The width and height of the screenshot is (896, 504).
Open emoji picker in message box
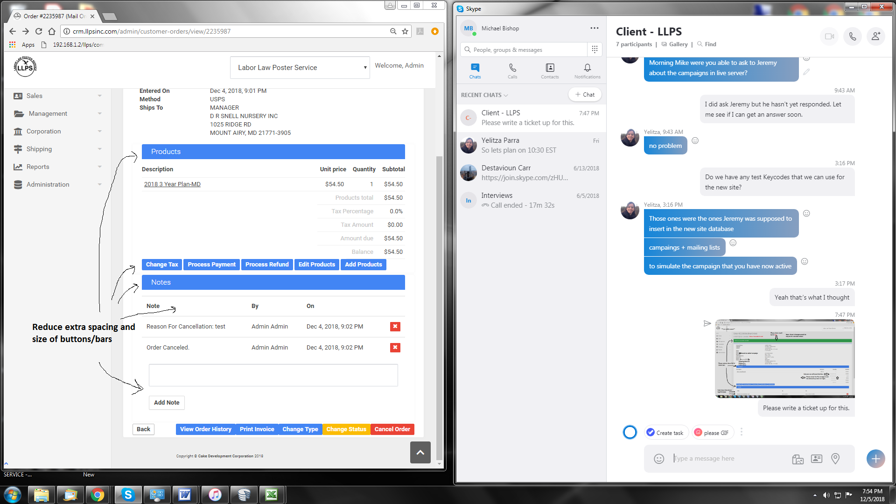pyautogui.click(x=658, y=459)
